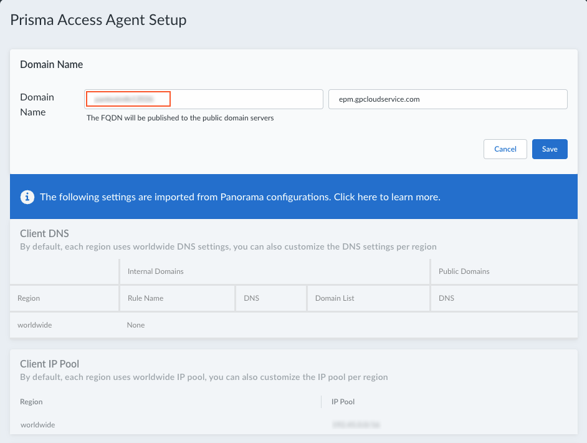The width and height of the screenshot is (587, 443).
Task: Select the Public Domains column group header
Action: 464,271
